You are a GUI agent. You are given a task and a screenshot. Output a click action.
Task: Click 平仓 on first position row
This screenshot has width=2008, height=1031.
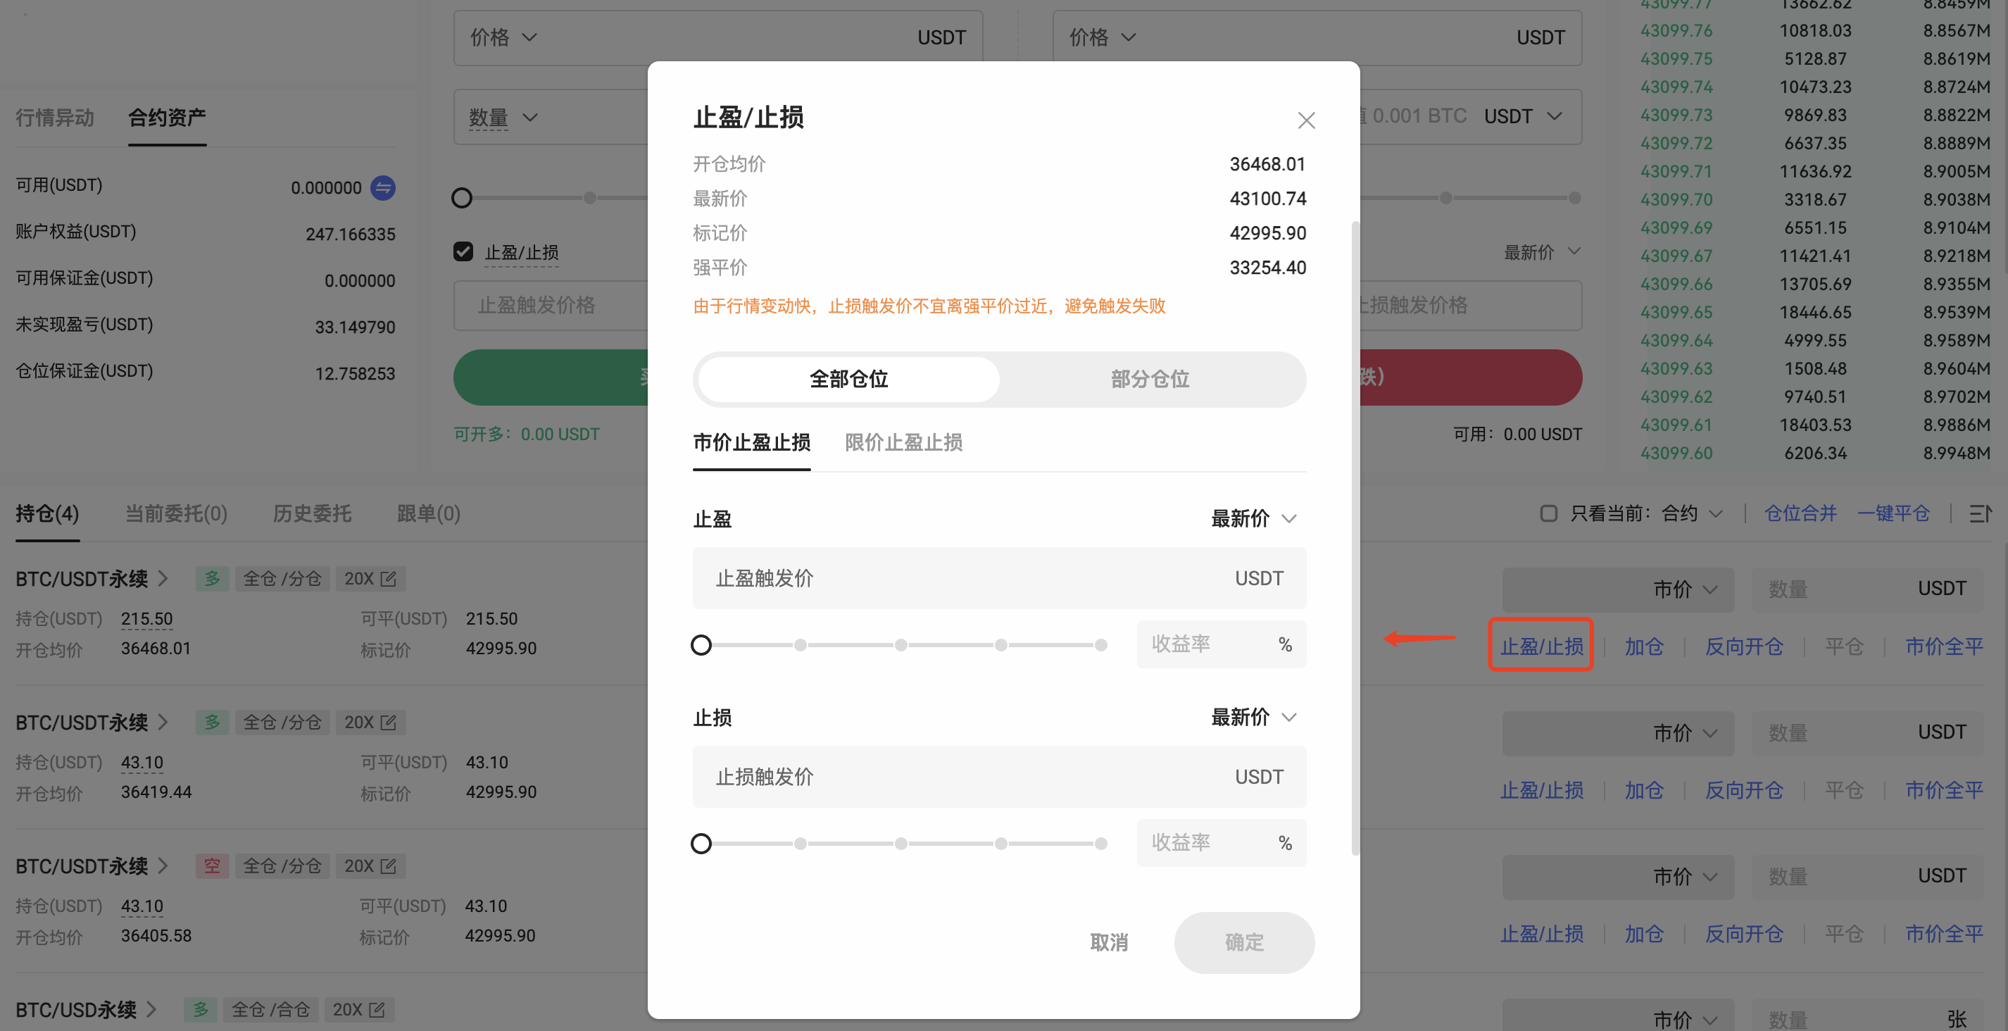point(1843,646)
